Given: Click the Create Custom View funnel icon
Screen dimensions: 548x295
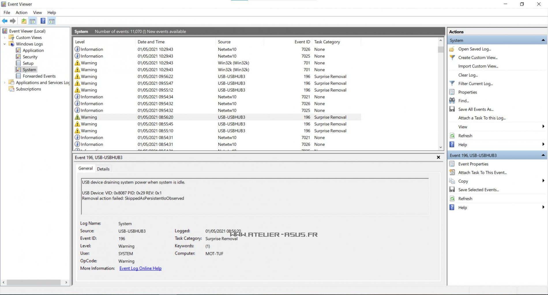Looking at the screenshot, I should pyautogui.click(x=452, y=57).
